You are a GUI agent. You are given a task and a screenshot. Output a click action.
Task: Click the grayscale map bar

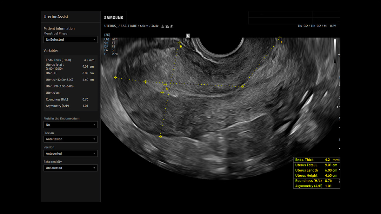pos(335,51)
